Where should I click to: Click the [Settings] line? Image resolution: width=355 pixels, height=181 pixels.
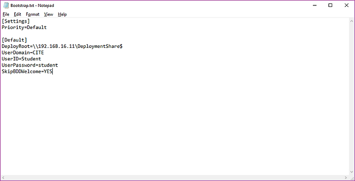pyautogui.click(x=16, y=21)
